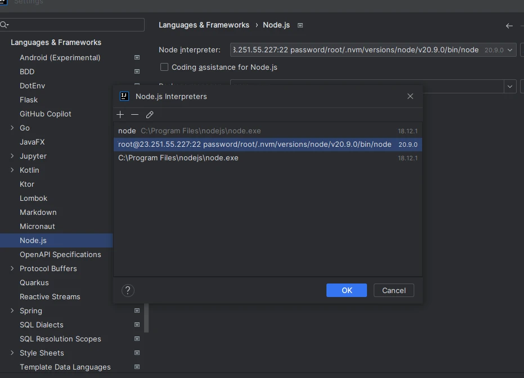This screenshot has width=524, height=378.
Task: Open Quarkus settings page
Action: (34, 282)
